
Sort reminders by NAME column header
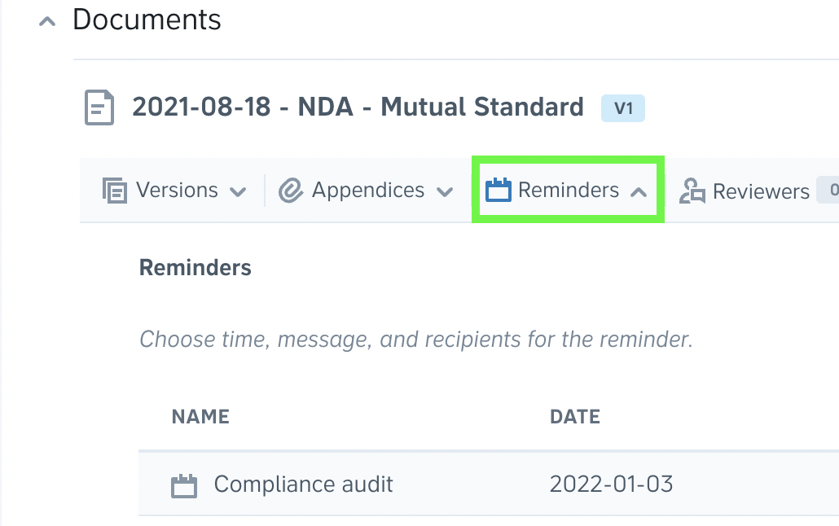point(200,416)
